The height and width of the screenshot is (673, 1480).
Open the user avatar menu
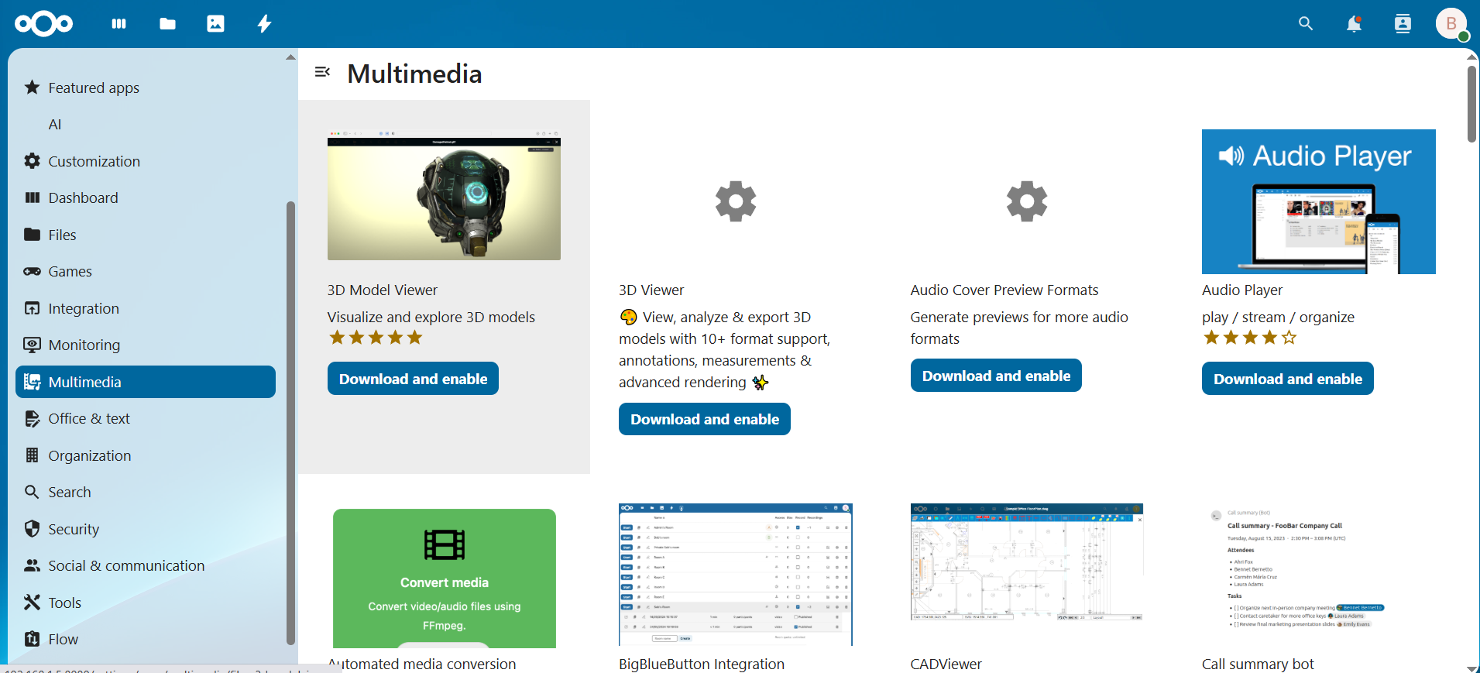coord(1451,24)
